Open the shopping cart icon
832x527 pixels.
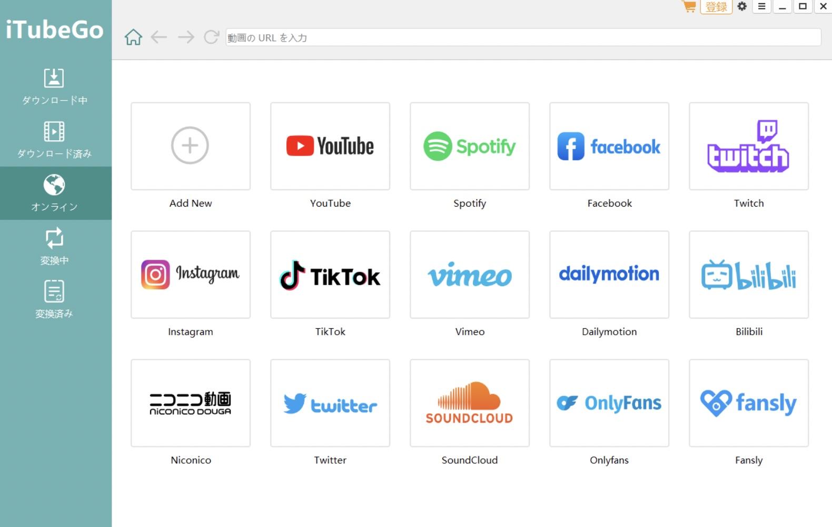click(689, 6)
